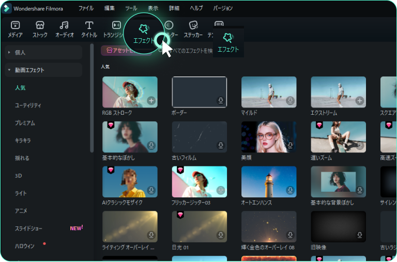This screenshot has width=397, height=262.
Task: Click the plus icon on RGB ストローク thumbnail
Action: tap(151, 101)
